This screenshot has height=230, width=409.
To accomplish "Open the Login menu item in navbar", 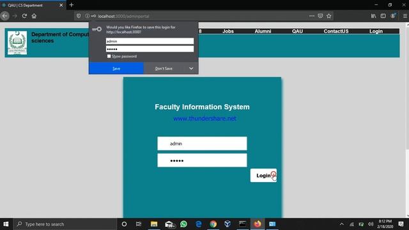I will [376, 31].
